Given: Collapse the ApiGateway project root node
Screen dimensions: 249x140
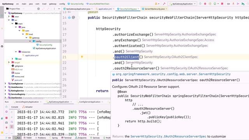Looking at the screenshot, I should click(5, 13).
